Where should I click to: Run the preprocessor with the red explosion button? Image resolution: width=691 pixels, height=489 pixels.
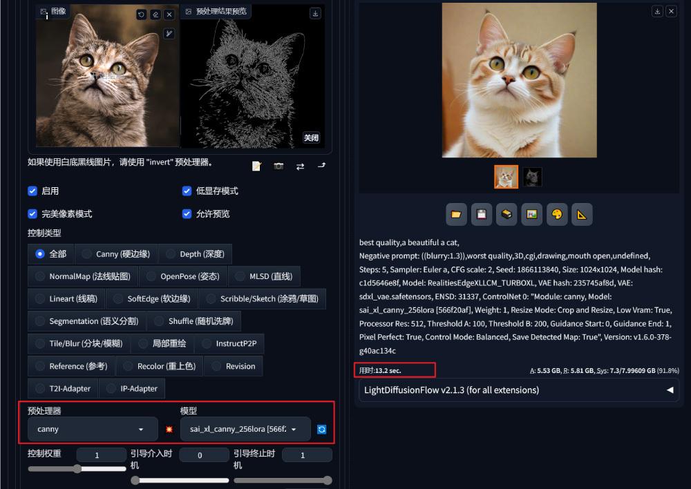pyautogui.click(x=169, y=429)
